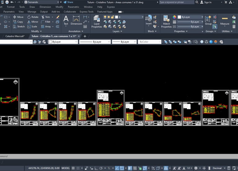238x171 pixels.
Task: Toggle ortho mode in status bar
Action: tap(96, 168)
